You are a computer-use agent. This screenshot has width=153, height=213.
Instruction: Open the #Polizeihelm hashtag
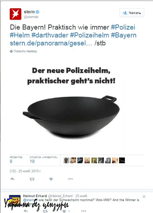[x=89, y=35]
